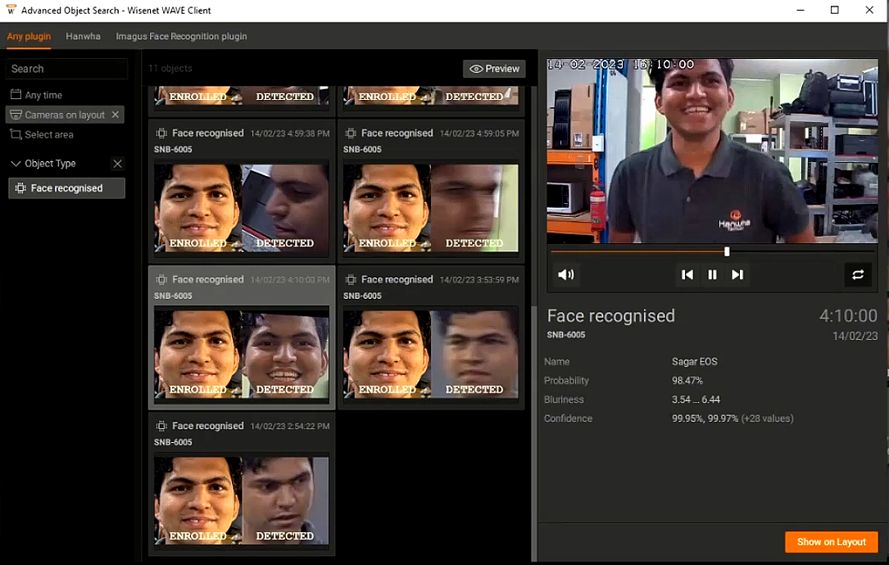Click face icon on 3:53:59 PM card
Screen dimensions: 889x565
tap(351, 279)
